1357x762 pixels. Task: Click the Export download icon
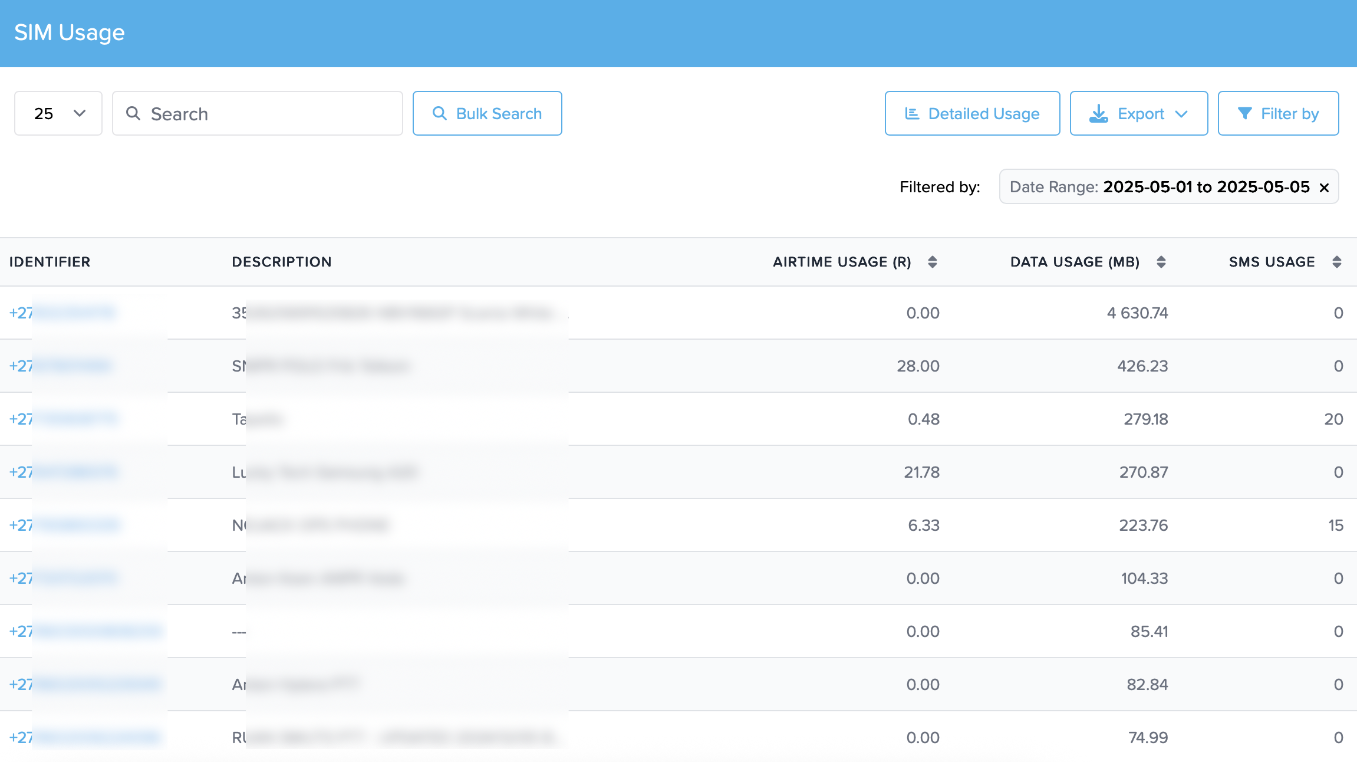(x=1098, y=113)
